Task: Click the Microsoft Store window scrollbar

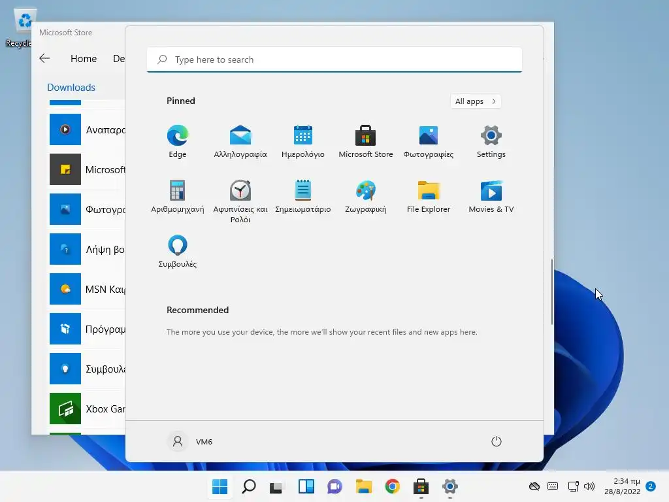Action: (x=551, y=292)
